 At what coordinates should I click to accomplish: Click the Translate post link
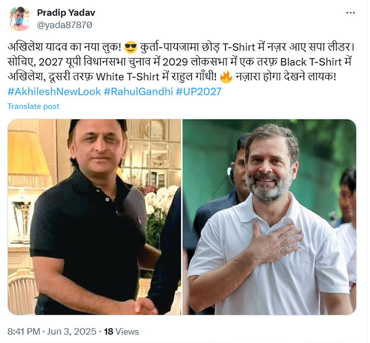pos(33,106)
